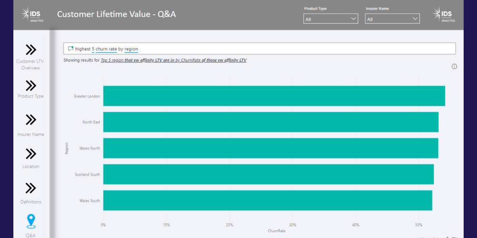Click the Q&A question input field
The height and width of the screenshot is (238, 477).
286,49
